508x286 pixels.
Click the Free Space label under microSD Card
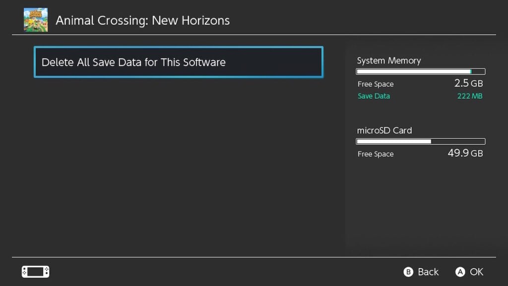tap(375, 154)
